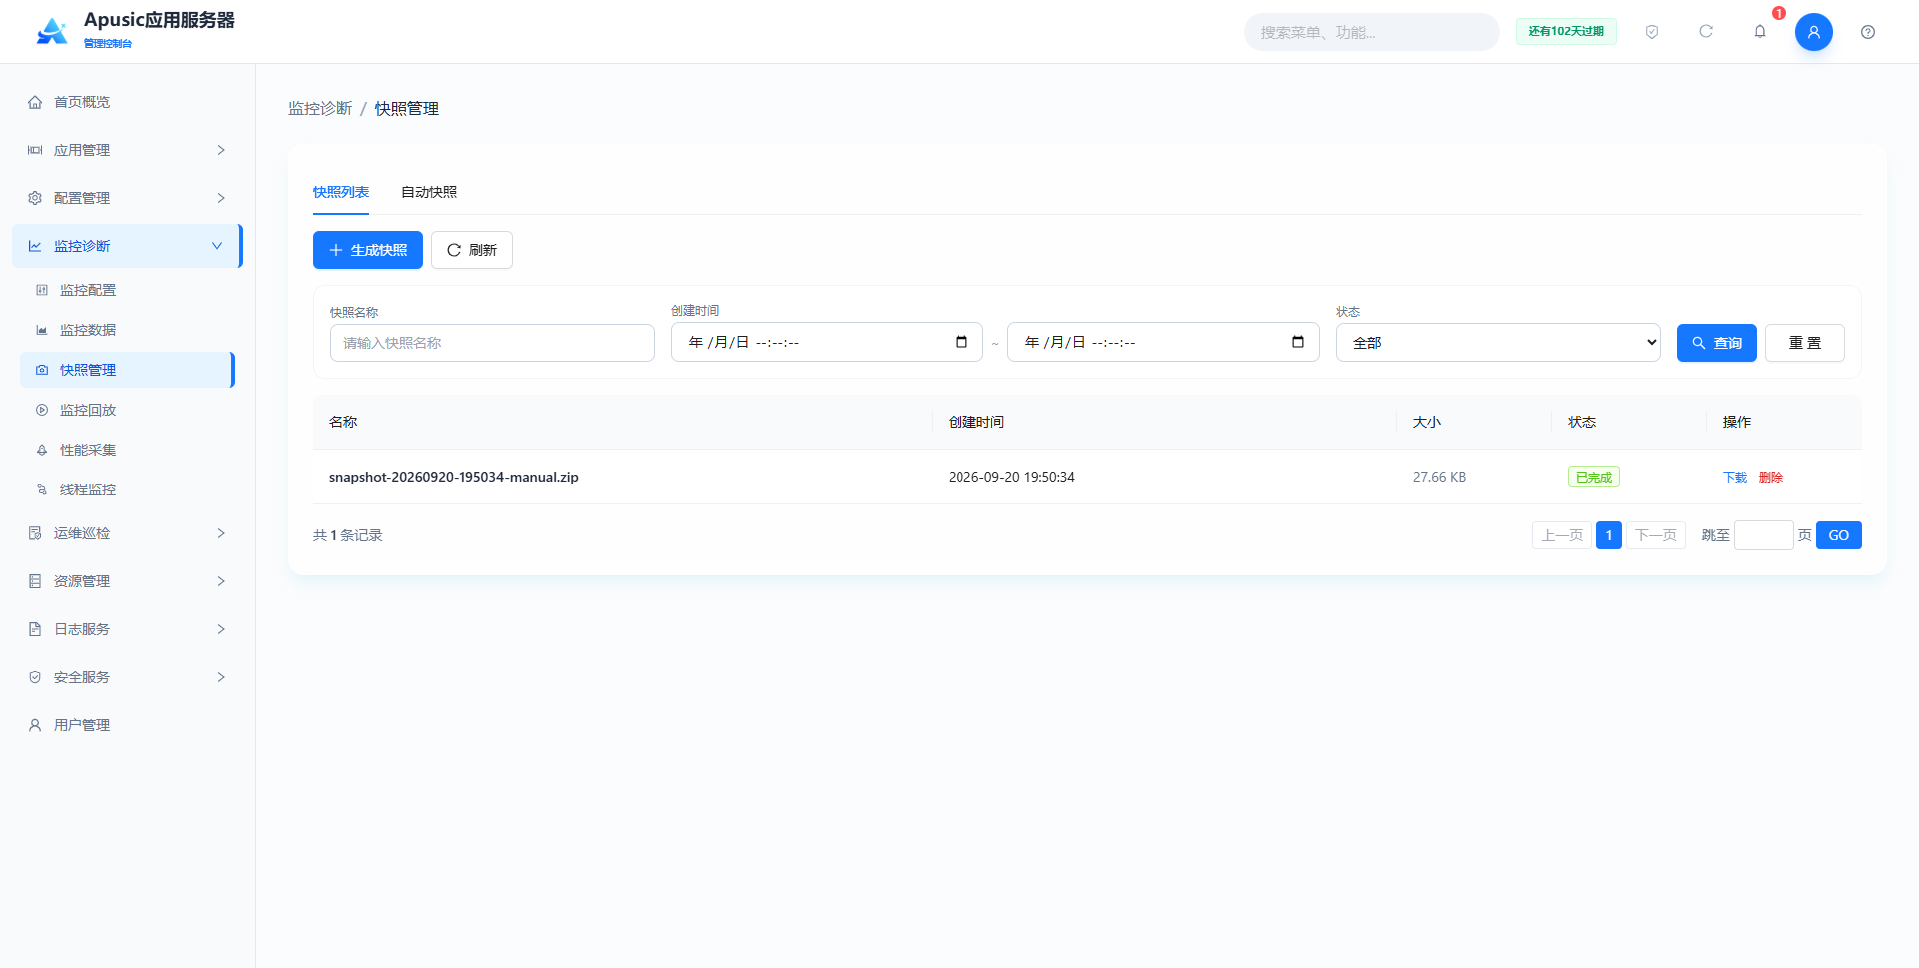This screenshot has height=968, width=1919.
Task: Click the 应用管理 sidebar icon
Action: [35, 150]
